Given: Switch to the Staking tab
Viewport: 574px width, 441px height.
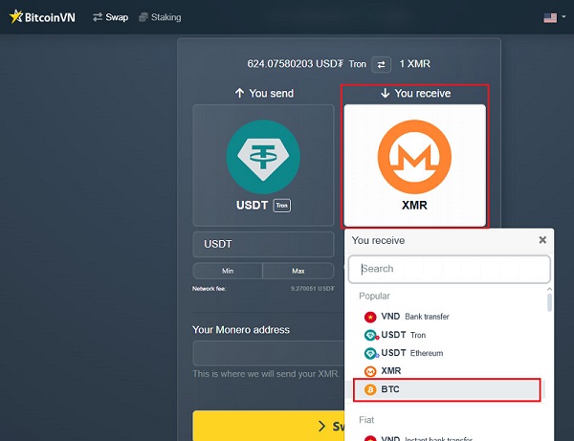Looking at the screenshot, I should pyautogui.click(x=160, y=17).
